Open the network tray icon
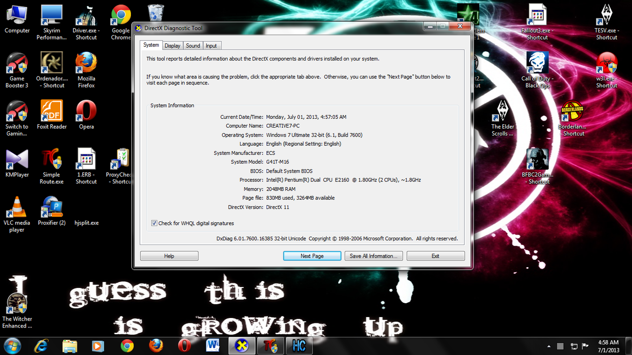Image resolution: width=632 pixels, height=355 pixels. [x=574, y=346]
